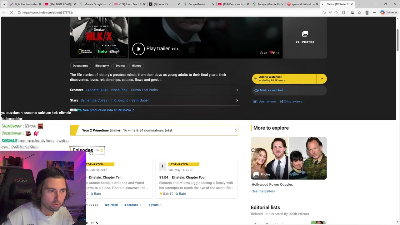Open the 161 User reviews
This screenshot has width=400, height=225.
click(264, 102)
